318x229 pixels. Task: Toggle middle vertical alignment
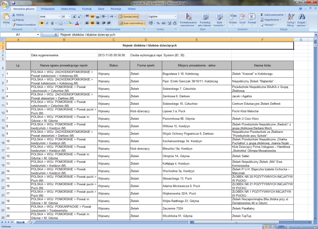(x=92, y=17)
